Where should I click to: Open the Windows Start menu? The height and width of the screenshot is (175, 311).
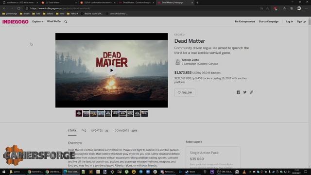pos(4,172)
